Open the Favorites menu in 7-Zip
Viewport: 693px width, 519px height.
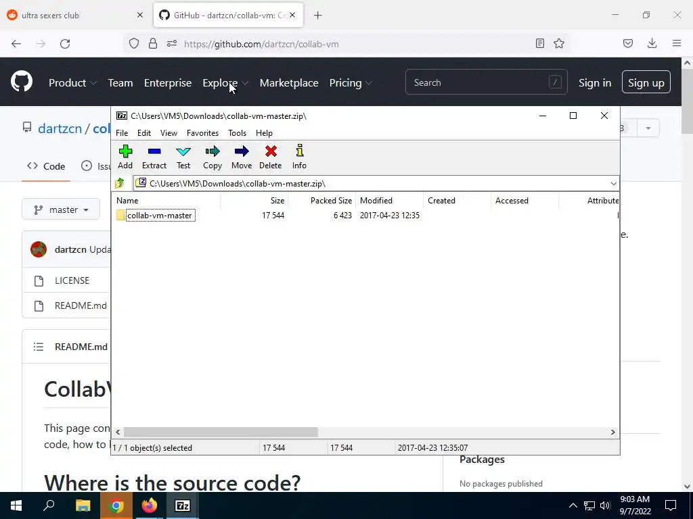point(202,133)
